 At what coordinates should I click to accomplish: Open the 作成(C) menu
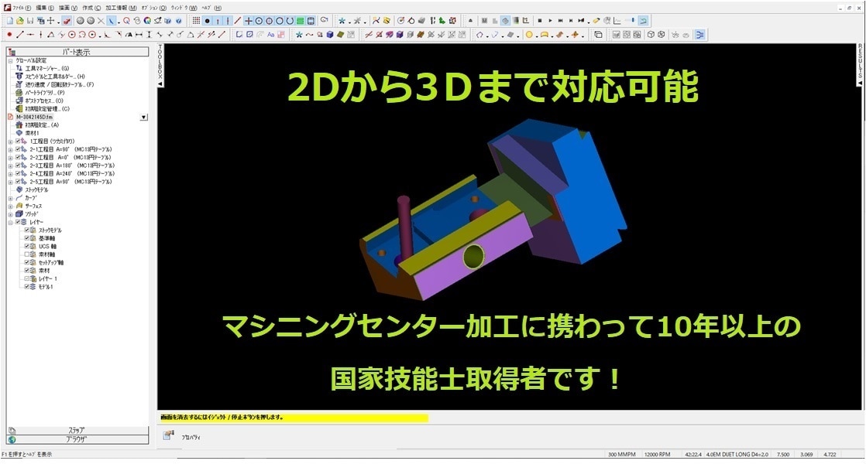(x=91, y=8)
